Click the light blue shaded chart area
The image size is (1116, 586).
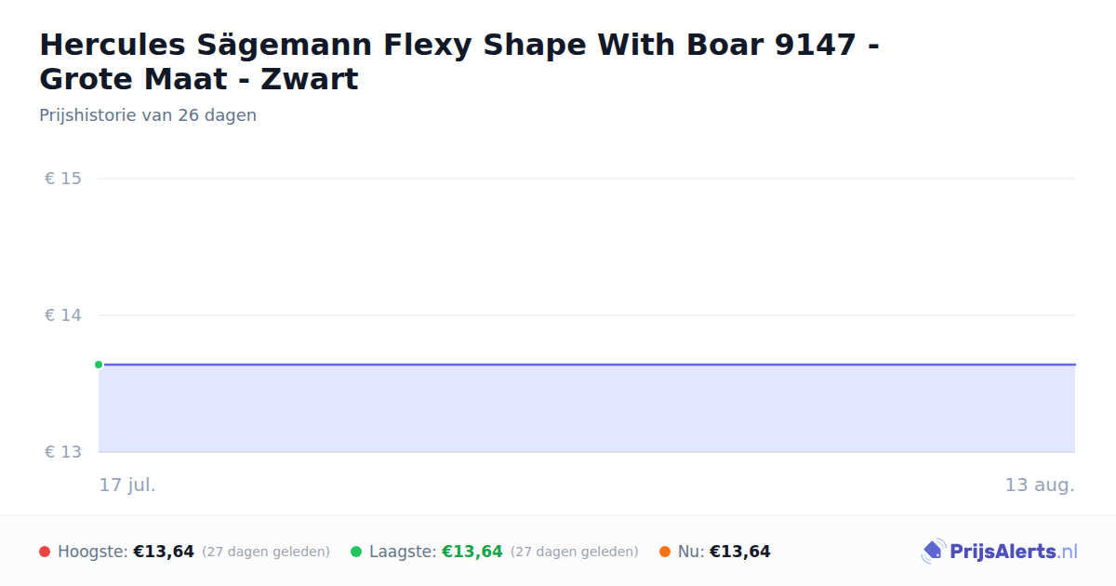click(x=587, y=409)
